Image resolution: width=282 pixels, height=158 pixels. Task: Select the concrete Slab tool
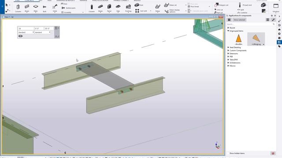point(118,8)
